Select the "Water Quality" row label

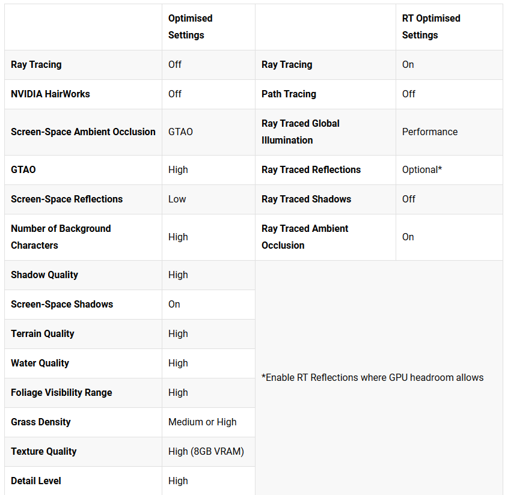pos(40,363)
